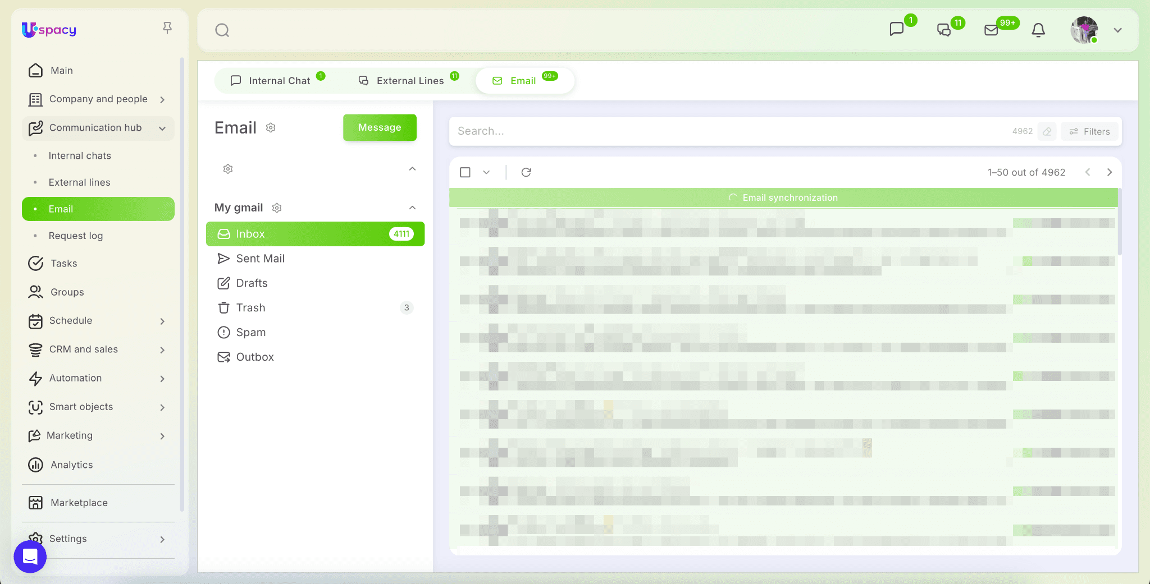Open the Filters button
This screenshot has width=1150, height=584.
point(1089,131)
